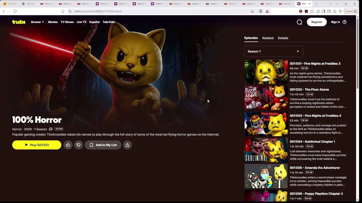The image size is (362, 203).
Task: Switch to the 1997-02 browser tab
Action: click(28, 4)
